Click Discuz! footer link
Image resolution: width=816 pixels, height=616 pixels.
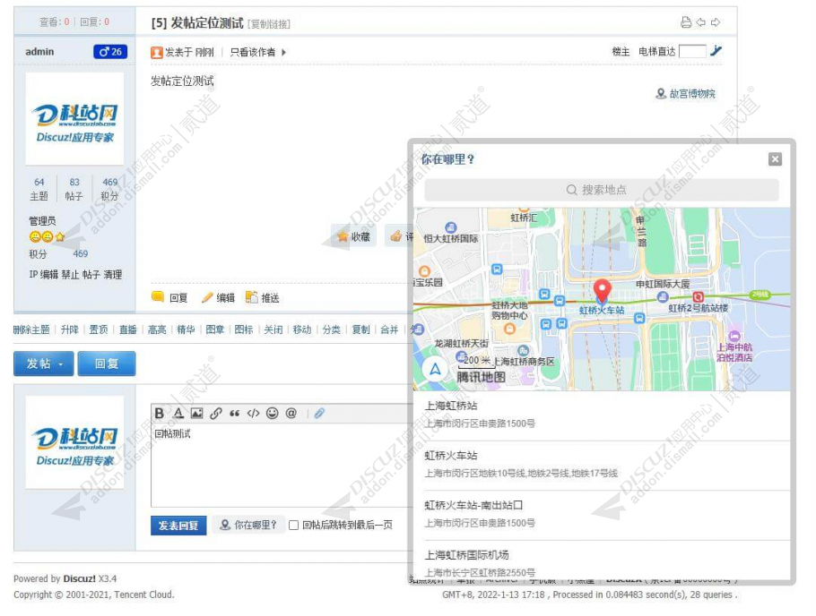80,578
